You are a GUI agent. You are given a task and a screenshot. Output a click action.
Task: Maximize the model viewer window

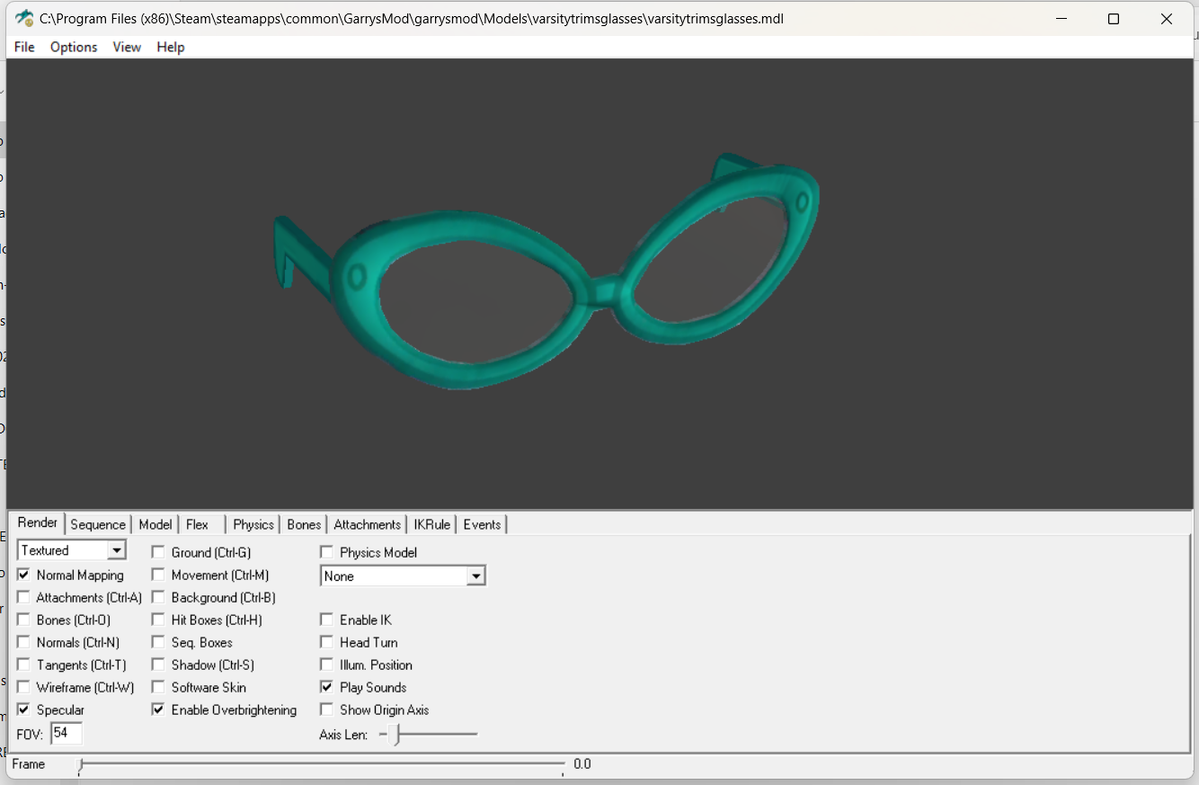(1114, 19)
